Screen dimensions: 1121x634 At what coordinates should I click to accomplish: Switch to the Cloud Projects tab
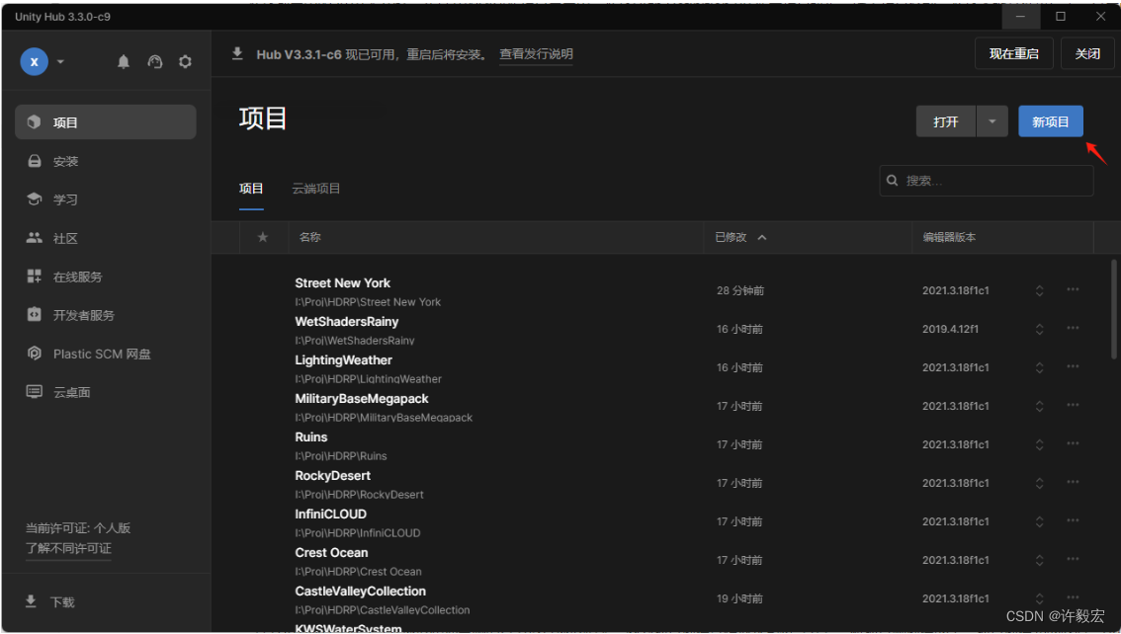316,189
